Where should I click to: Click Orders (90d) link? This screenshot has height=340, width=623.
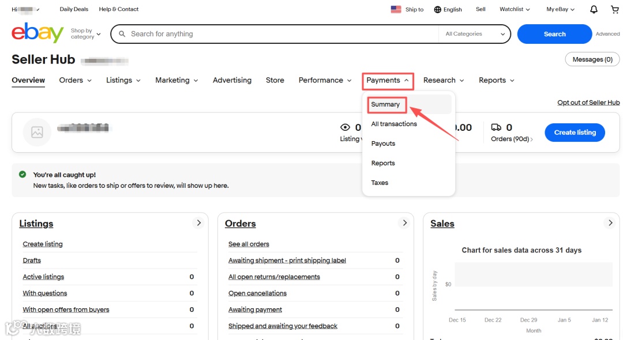pos(512,139)
